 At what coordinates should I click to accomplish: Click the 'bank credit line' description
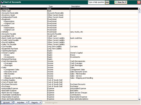76,38
